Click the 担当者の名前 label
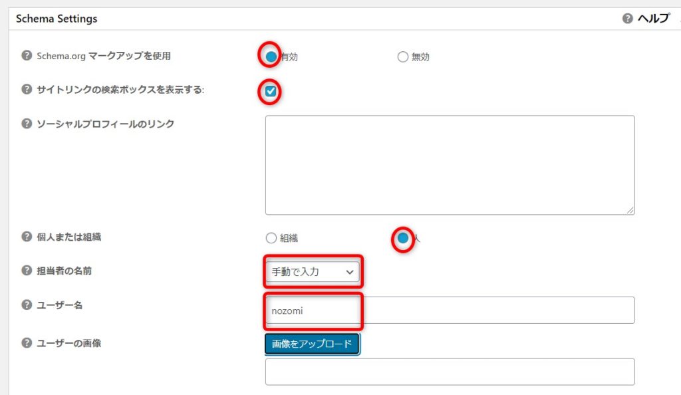681x395 pixels. [65, 271]
